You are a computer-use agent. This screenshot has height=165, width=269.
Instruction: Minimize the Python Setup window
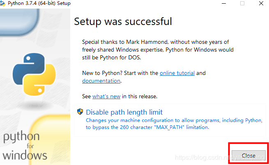(x=224, y=3)
